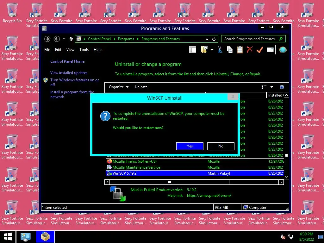The height and width of the screenshot is (243, 324).
Task: Click the horizontal scrollbar left arrow
Action: pos(107,182)
